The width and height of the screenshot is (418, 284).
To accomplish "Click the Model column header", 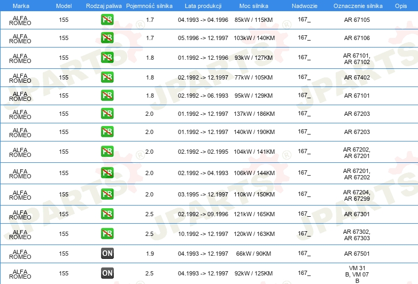I will pos(64,6).
